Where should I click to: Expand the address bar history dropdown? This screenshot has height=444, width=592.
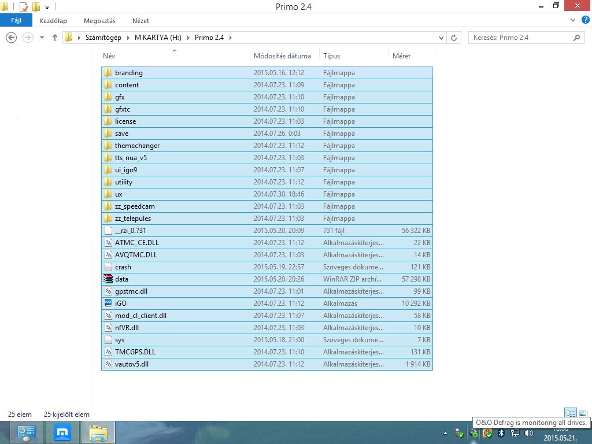point(441,38)
